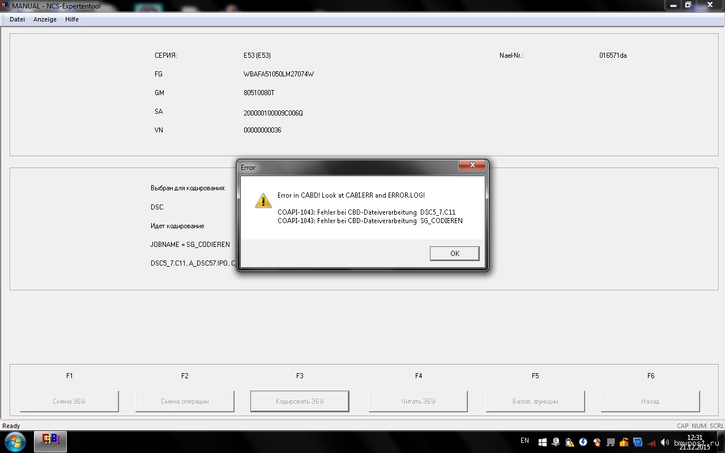
Task: Select the NCS-Expertentool CABI taskbar icon
Action: pos(50,440)
